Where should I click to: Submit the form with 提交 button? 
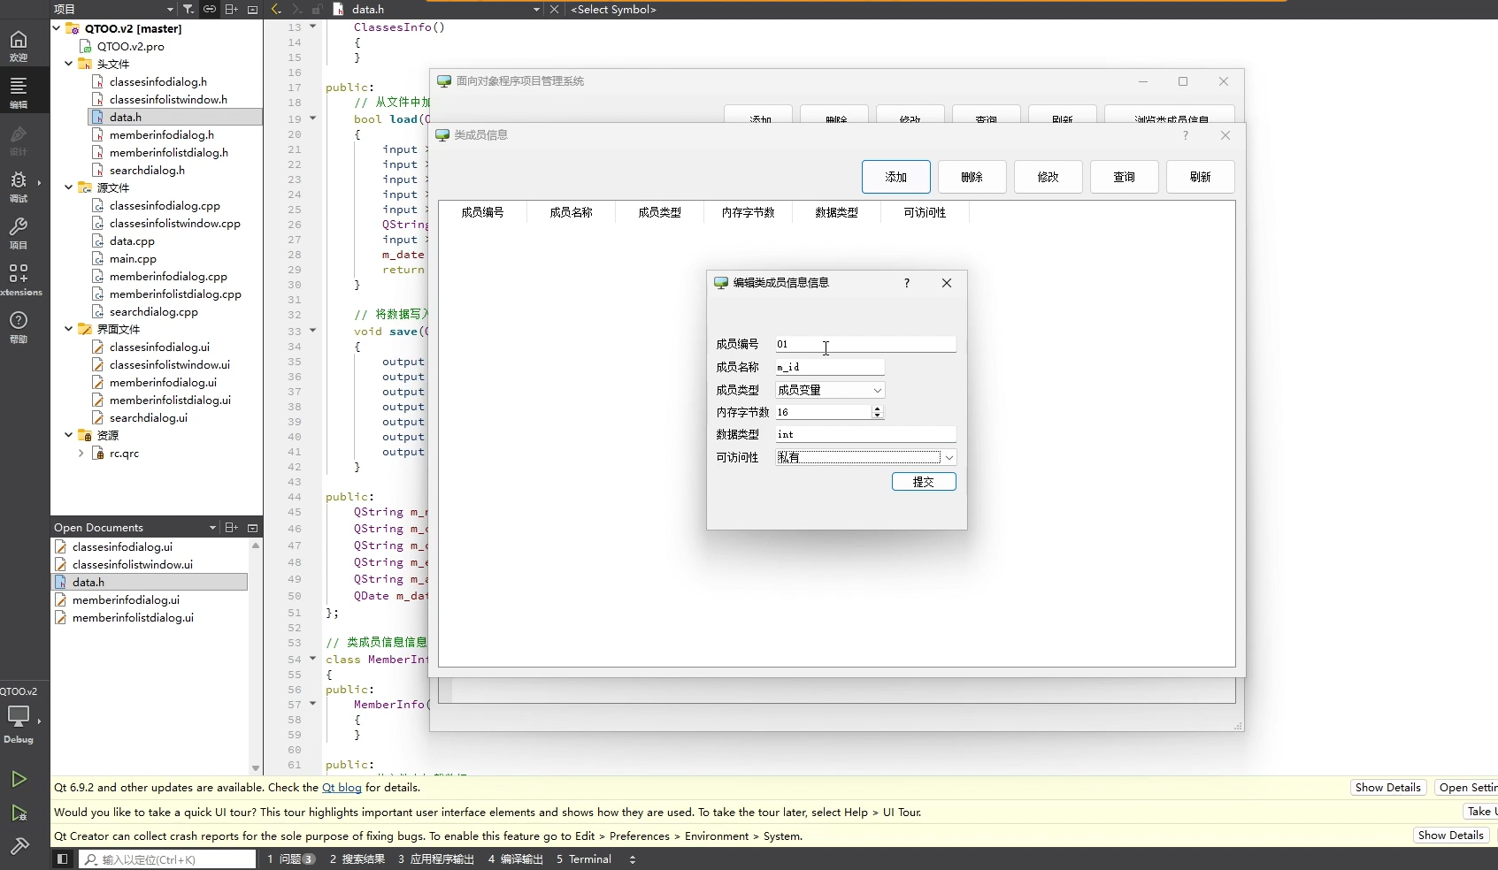point(924,482)
